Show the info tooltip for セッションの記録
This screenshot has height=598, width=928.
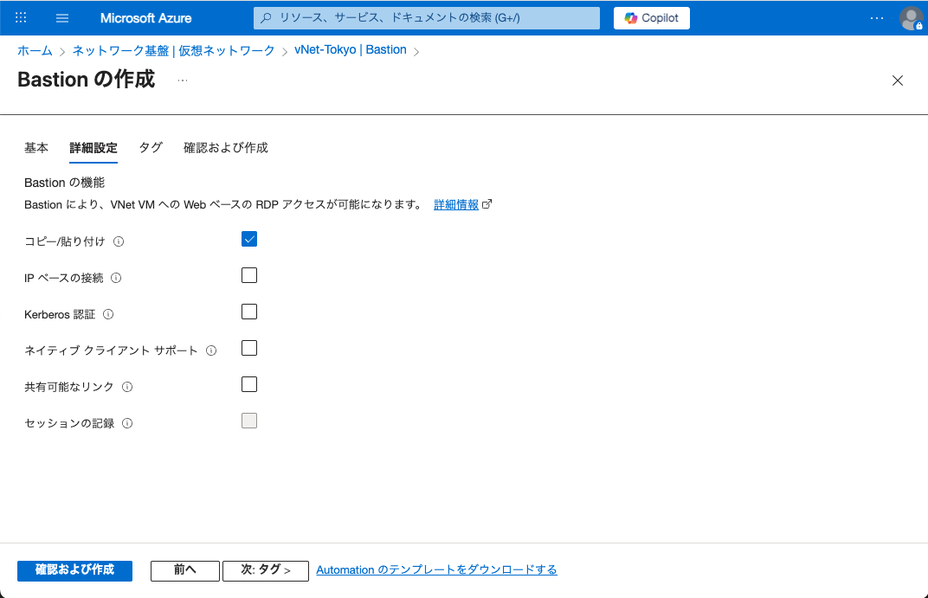tap(127, 423)
